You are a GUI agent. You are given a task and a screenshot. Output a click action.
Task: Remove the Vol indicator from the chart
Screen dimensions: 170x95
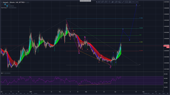10,4
